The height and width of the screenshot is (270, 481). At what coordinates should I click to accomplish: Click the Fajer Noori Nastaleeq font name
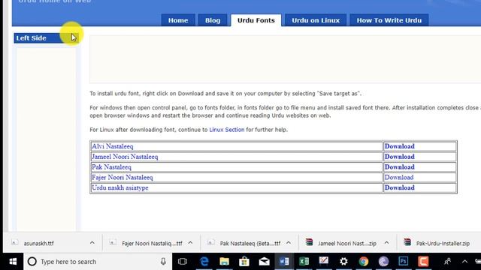[x=122, y=178]
